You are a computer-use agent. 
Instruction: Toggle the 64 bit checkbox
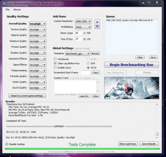point(88,59)
